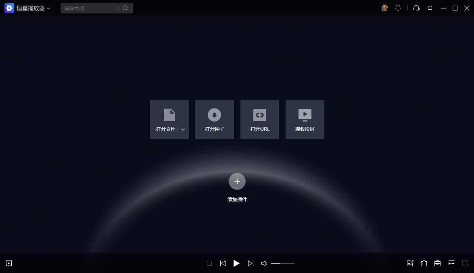Select the 接收投屏 tile

[x=305, y=120]
